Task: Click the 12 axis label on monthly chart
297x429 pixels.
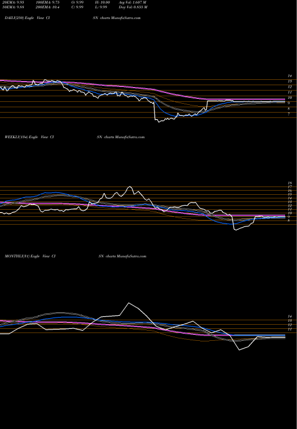Action: point(290,325)
